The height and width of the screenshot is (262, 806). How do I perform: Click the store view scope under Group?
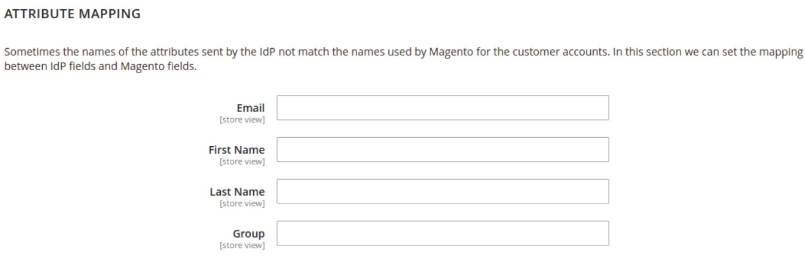(x=242, y=245)
